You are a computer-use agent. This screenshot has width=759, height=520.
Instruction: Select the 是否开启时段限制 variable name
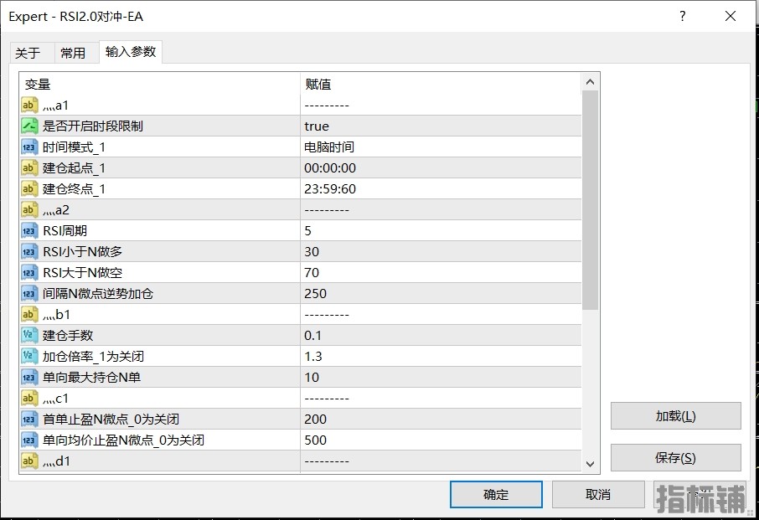point(92,126)
